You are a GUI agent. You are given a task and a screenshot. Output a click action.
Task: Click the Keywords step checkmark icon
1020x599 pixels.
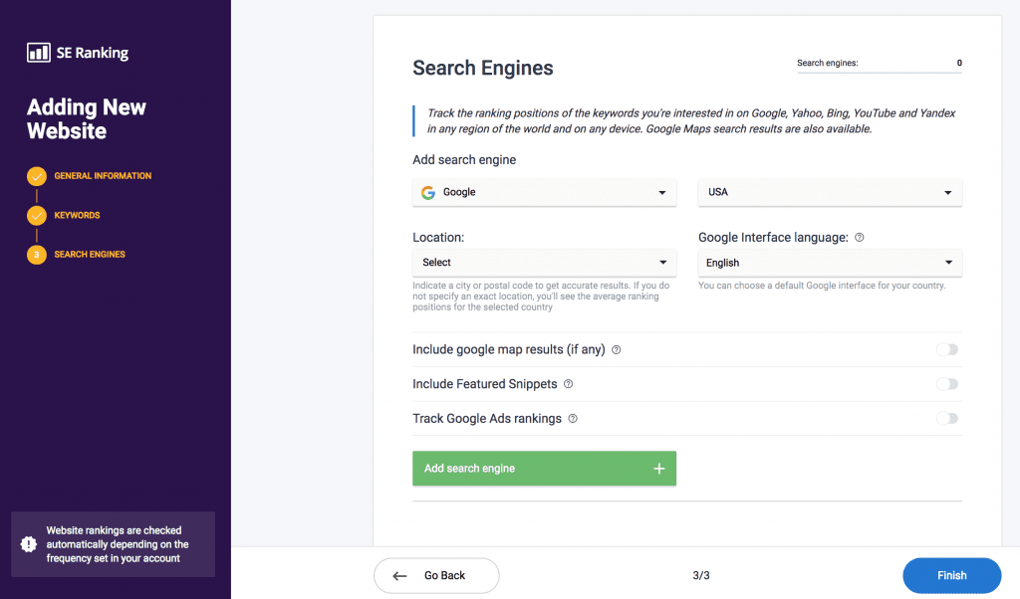click(37, 215)
